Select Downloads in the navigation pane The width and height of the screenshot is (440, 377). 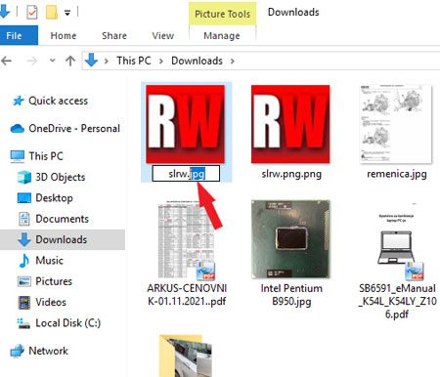[x=62, y=239]
